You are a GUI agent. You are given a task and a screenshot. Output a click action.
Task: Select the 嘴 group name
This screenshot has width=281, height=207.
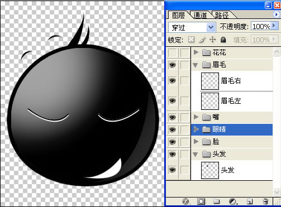coord(216,117)
